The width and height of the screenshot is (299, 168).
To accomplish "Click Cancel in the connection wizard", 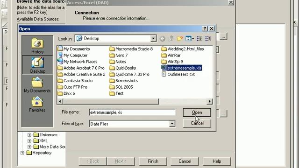I will [185, 161].
